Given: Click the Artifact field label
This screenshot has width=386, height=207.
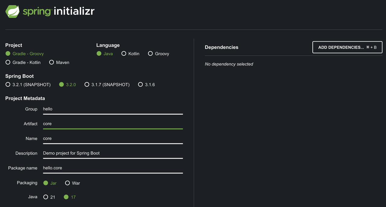Looking at the screenshot, I should (31, 124).
